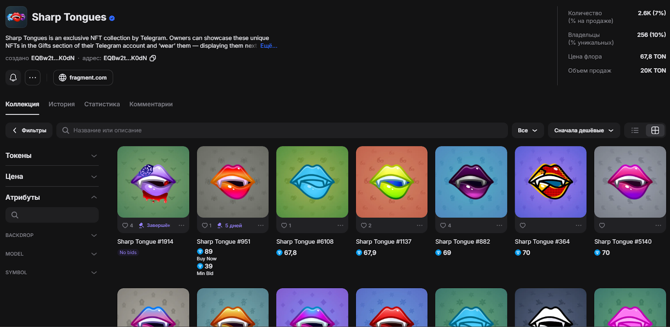Click the search icon in attributes field
Viewport: 670px width, 327px height.
15,215
